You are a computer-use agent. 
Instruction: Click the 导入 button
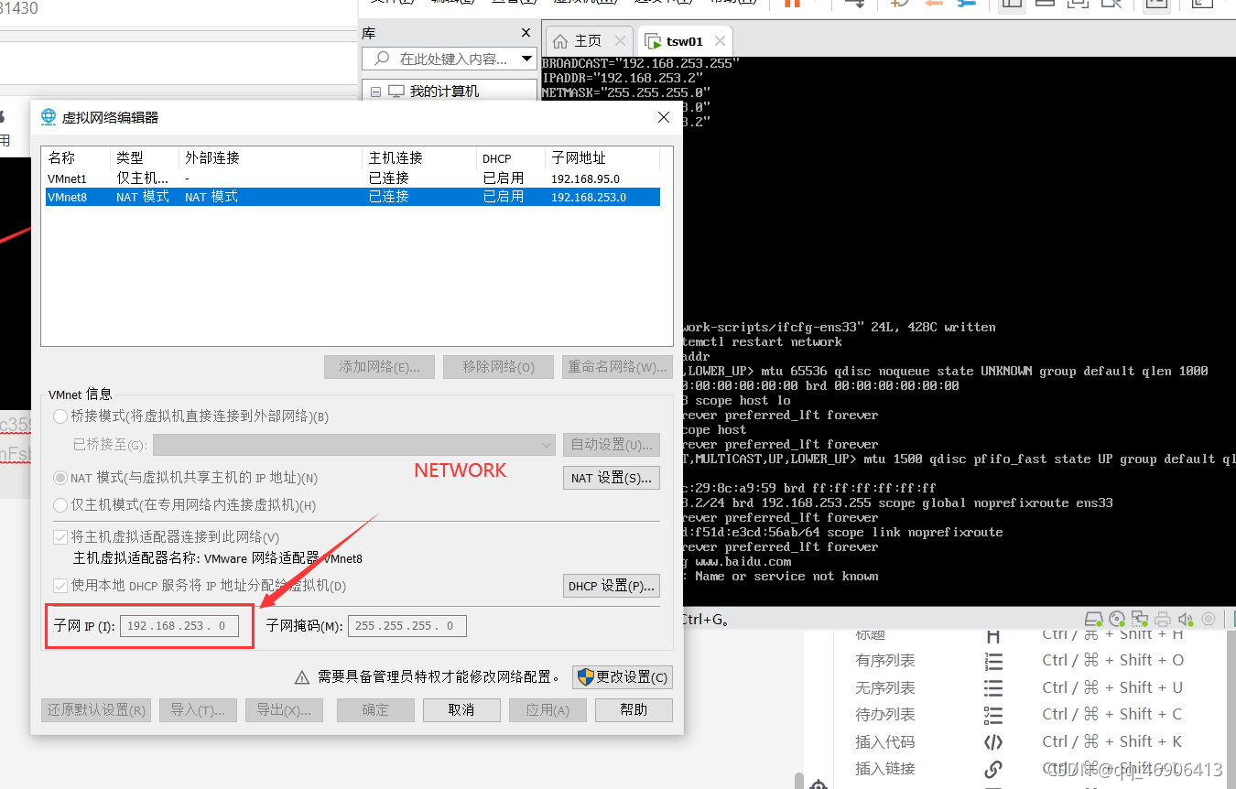(198, 710)
